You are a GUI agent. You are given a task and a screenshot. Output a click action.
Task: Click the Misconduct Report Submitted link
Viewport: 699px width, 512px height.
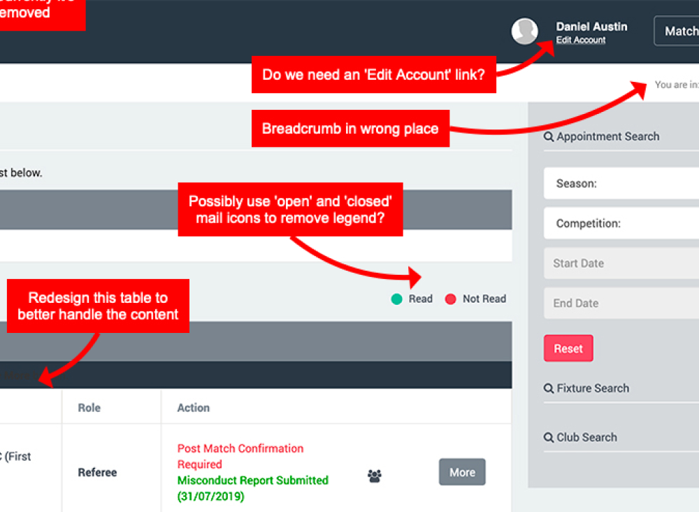252,481
